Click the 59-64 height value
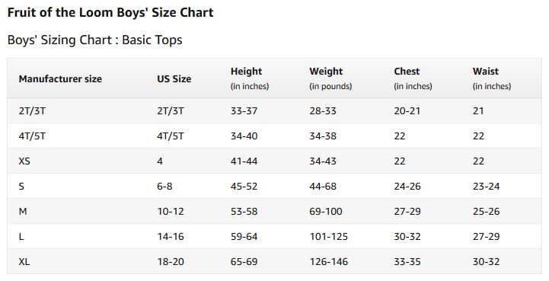This screenshot has width=549, height=281. click(x=244, y=237)
